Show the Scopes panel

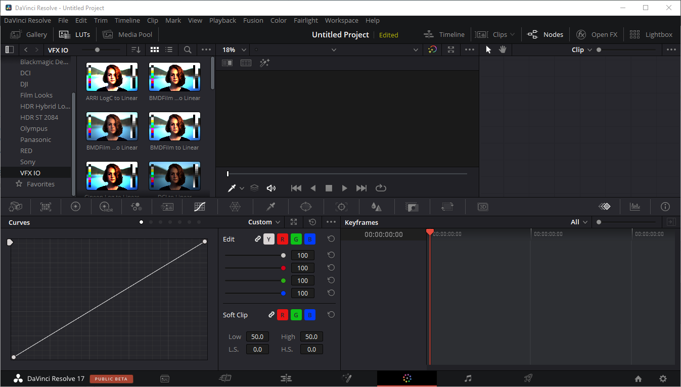pos(634,207)
